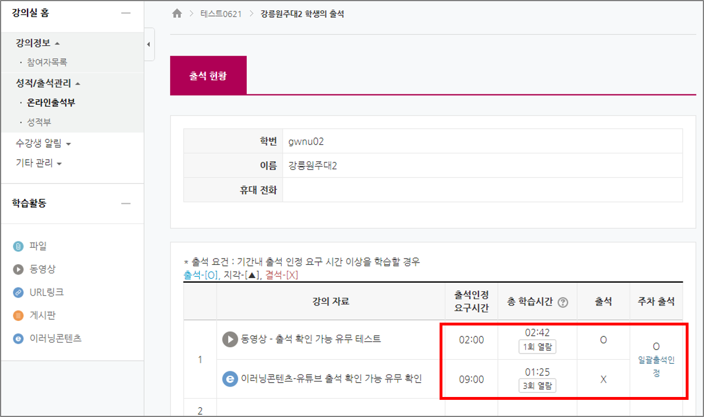Select the 출석 현황 tab
The width and height of the screenshot is (704, 417).
click(208, 76)
